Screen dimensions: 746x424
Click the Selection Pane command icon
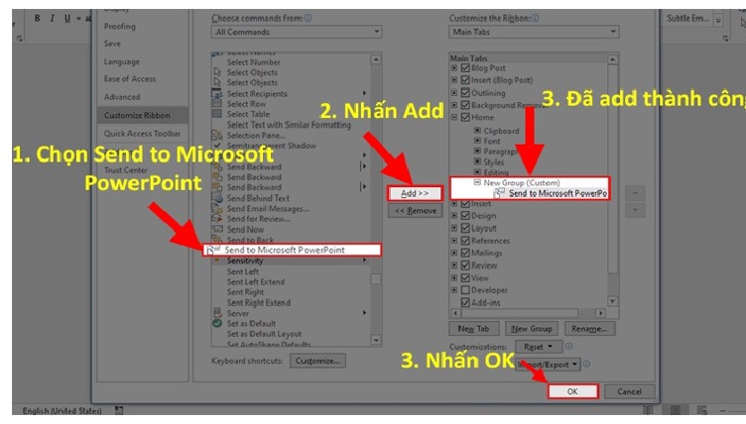217,135
